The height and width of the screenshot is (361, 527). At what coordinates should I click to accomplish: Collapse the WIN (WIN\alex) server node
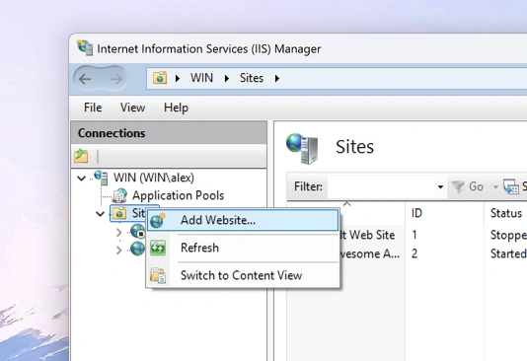pos(81,178)
